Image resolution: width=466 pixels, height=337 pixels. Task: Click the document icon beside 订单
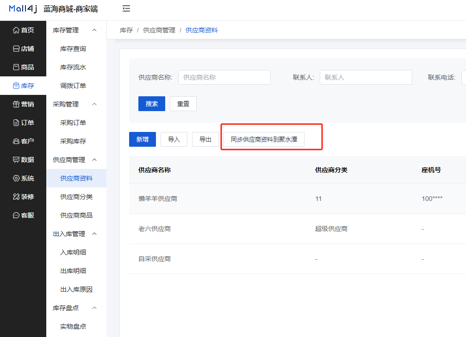point(16,123)
